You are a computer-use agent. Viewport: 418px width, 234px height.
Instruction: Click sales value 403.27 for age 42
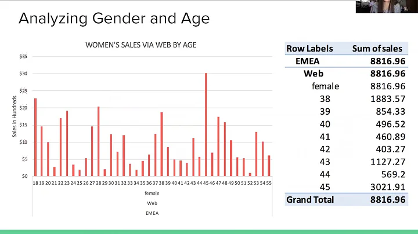[390, 149]
